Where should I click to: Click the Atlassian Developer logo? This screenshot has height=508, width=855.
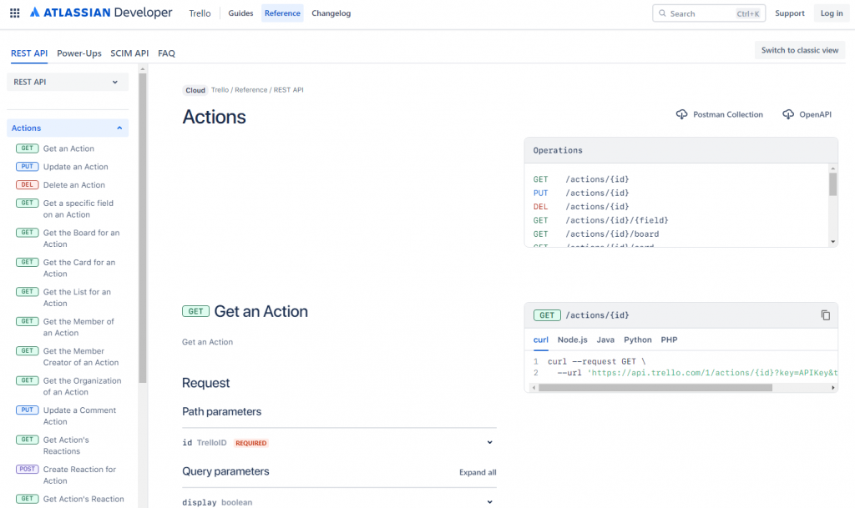click(100, 13)
